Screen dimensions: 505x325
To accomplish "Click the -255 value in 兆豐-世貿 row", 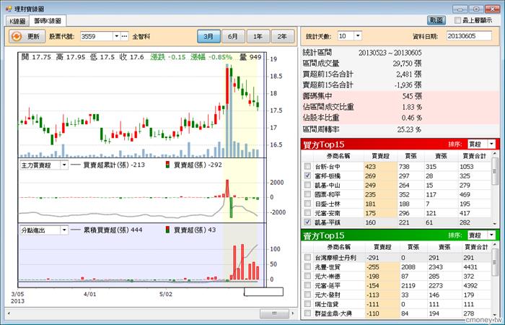I will [372, 266].
